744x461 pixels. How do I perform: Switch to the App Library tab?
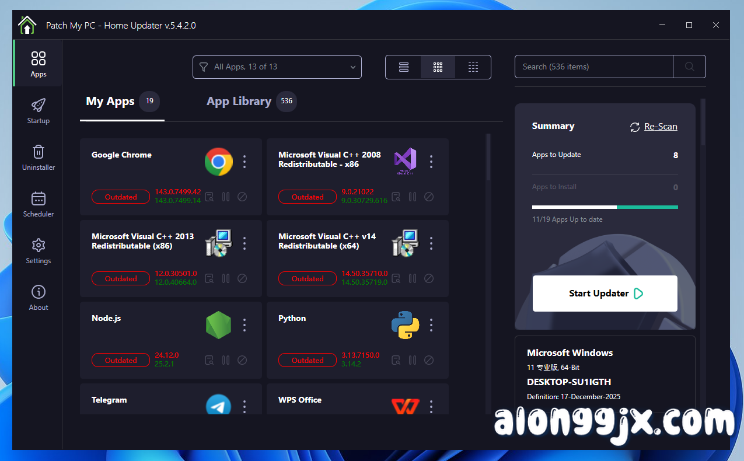click(239, 101)
